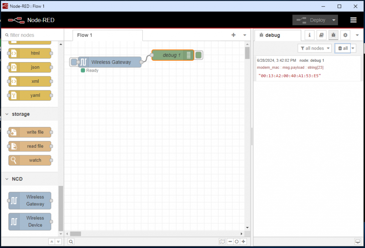This screenshot has height=248, width=365.
Task: Click the MAC address string value
Action: 290,76
